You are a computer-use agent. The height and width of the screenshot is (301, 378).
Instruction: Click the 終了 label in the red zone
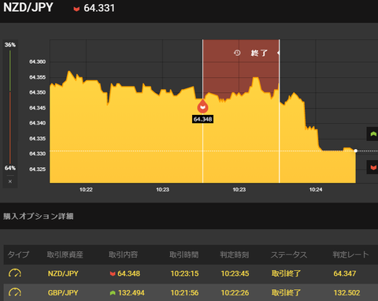tap(259, 53)
